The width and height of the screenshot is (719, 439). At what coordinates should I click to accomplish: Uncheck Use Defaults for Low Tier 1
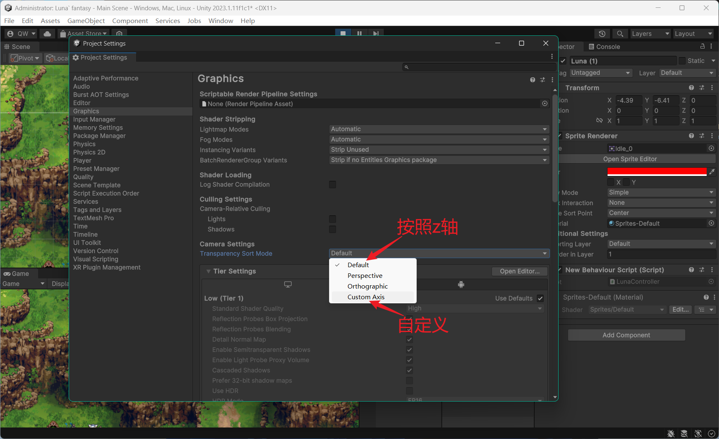pyautogui.click(x=540, y=298)
